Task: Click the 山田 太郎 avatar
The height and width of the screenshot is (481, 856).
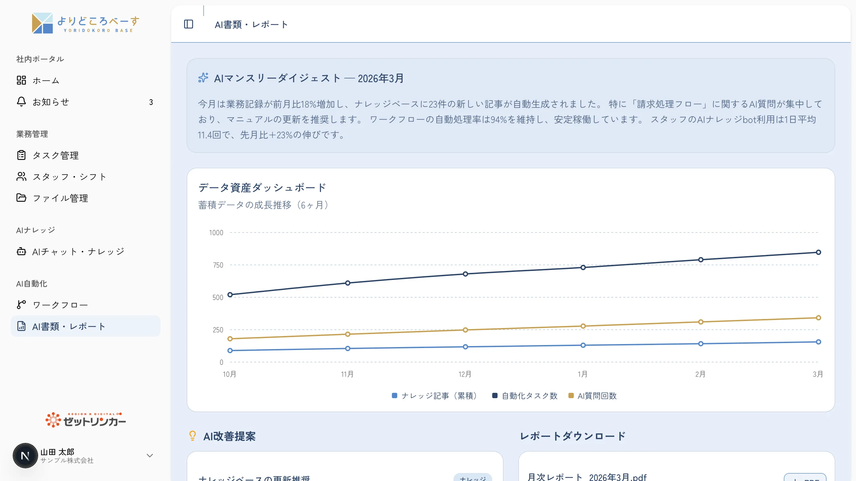Action: (x=25, y=456)
